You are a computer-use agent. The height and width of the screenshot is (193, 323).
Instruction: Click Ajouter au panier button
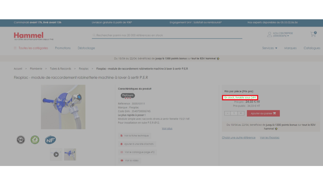coord(263,113)
